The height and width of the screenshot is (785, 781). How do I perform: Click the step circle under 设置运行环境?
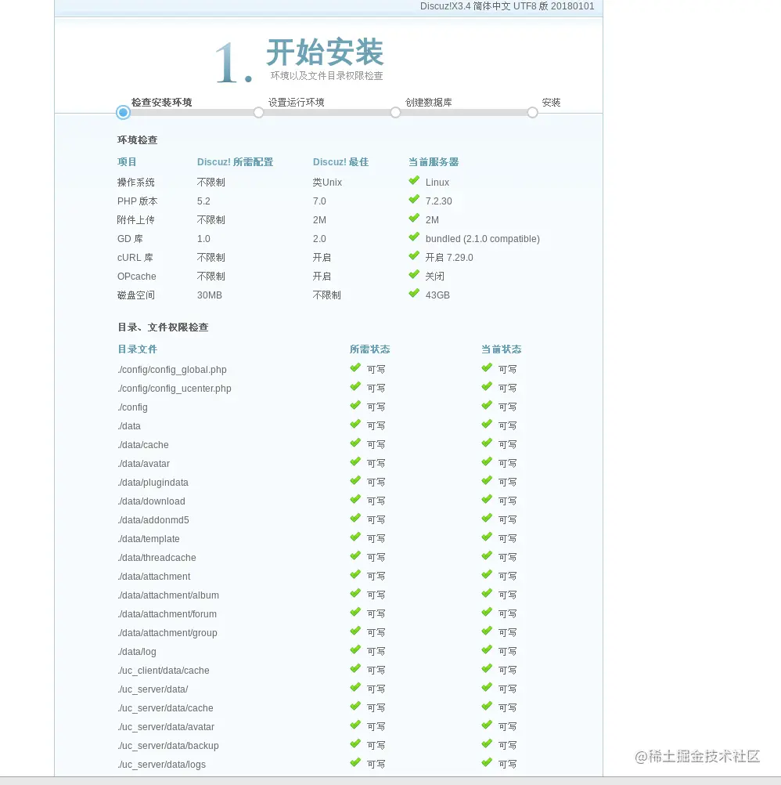258,113
